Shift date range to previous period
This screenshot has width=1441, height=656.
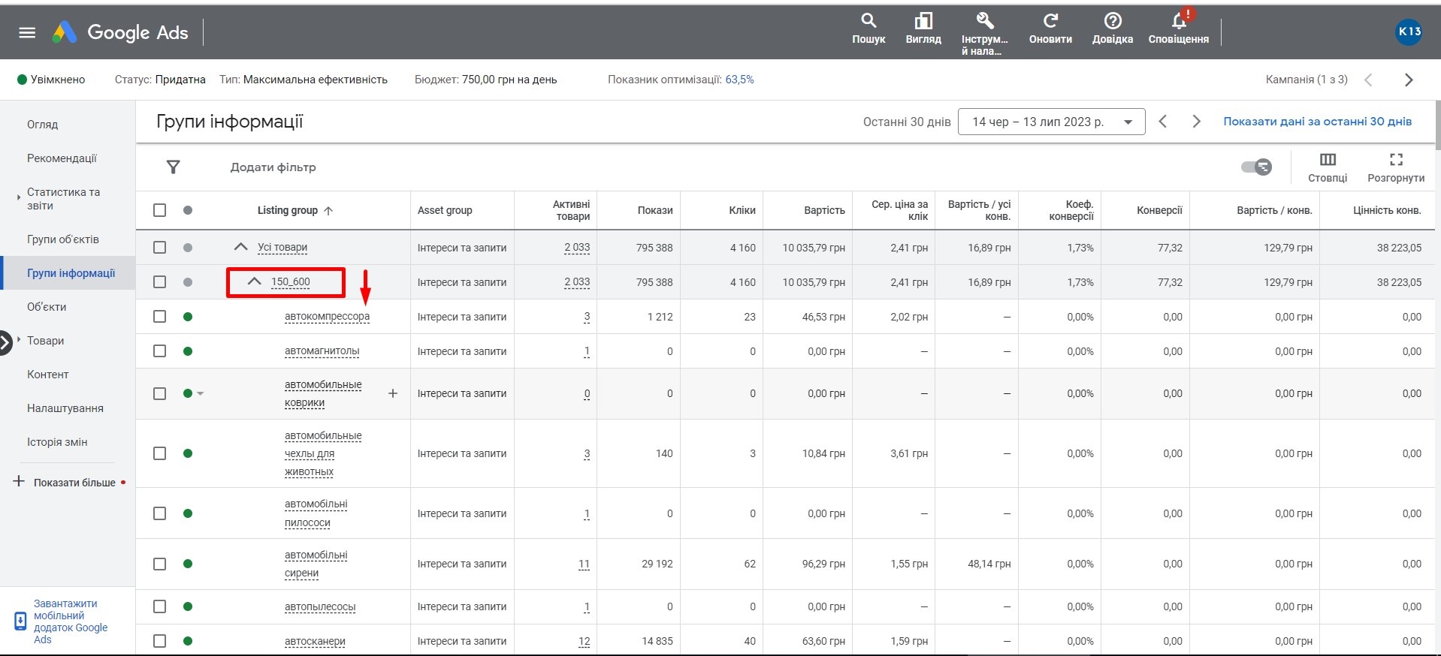[1163, 122]
